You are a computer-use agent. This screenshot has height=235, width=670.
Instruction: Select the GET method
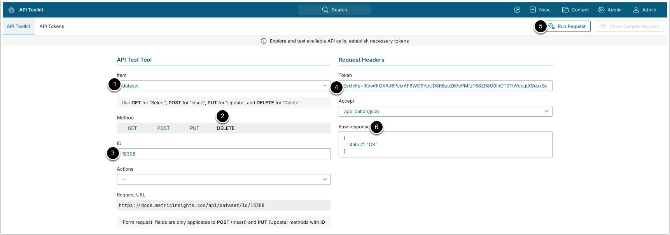coord(132,128)
